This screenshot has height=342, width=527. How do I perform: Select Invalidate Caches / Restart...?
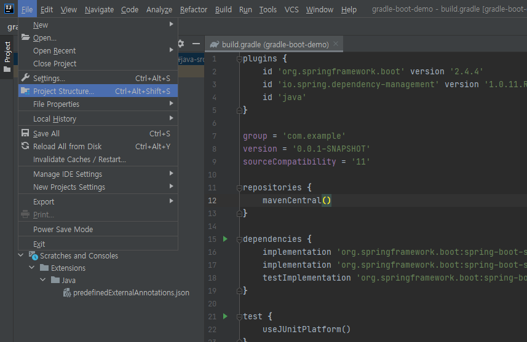coord(98,160)
